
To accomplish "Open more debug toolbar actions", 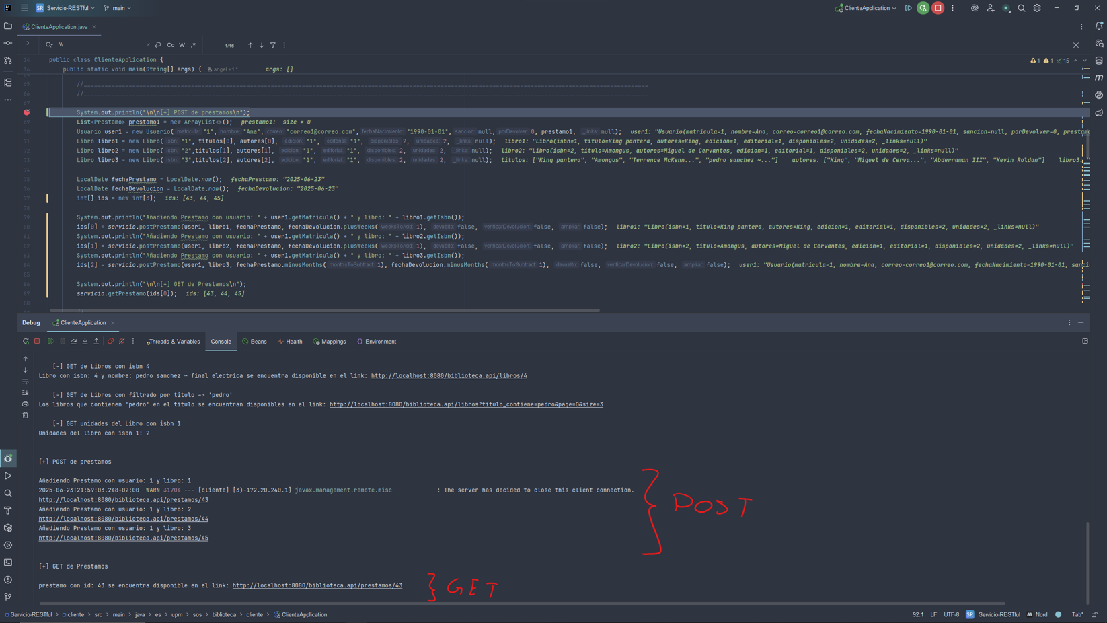I will (x=133, y=342).
